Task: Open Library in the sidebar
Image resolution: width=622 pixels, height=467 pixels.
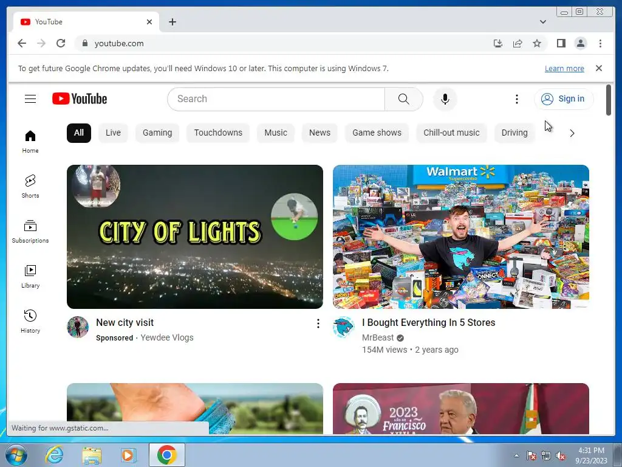Action: [x=30, y=277]
